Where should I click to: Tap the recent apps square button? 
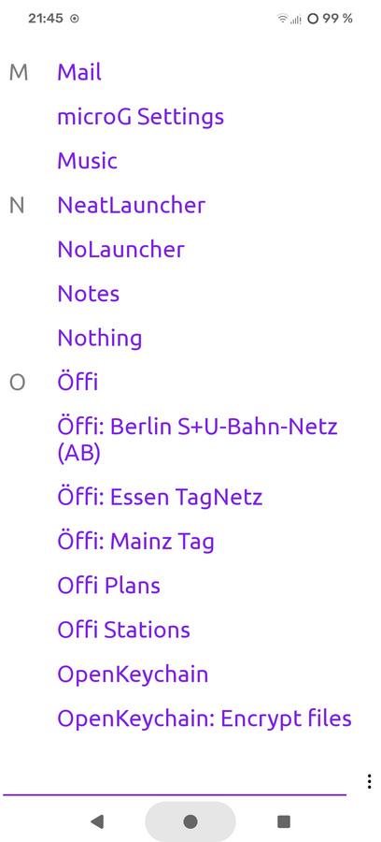click(x=284, y=821)
